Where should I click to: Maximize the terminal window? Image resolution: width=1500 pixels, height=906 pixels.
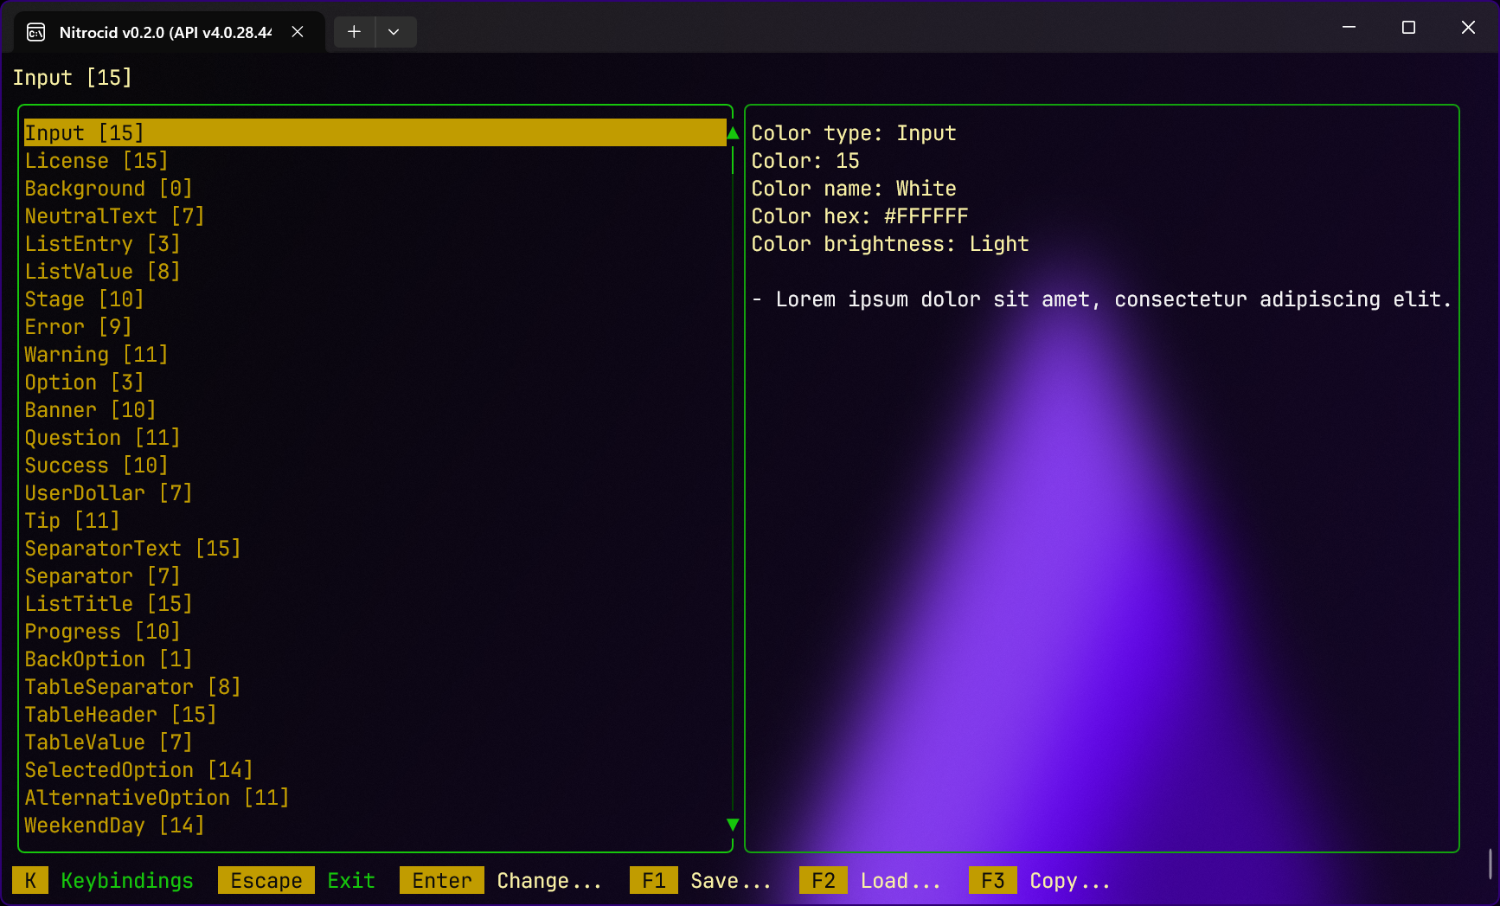point(1408,28)
